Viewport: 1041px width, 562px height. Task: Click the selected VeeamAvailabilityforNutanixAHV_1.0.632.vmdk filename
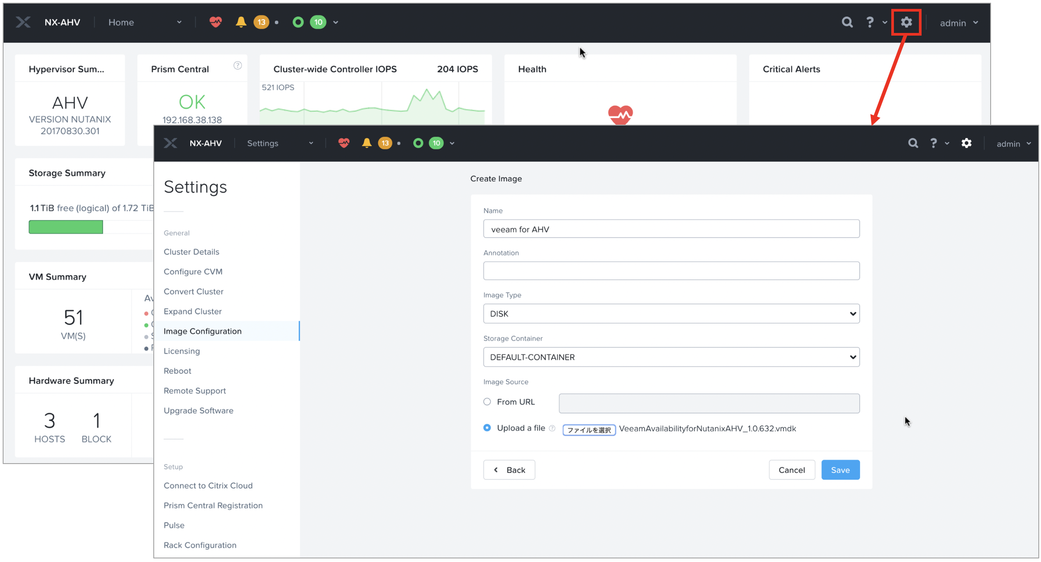coord(708,428)
